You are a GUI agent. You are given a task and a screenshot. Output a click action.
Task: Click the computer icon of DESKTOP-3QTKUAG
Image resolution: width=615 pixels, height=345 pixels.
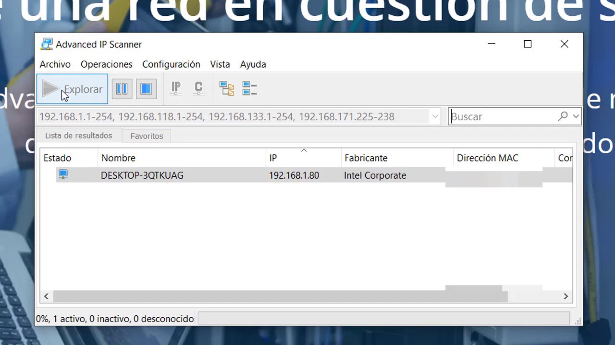[x=63, y=174]
